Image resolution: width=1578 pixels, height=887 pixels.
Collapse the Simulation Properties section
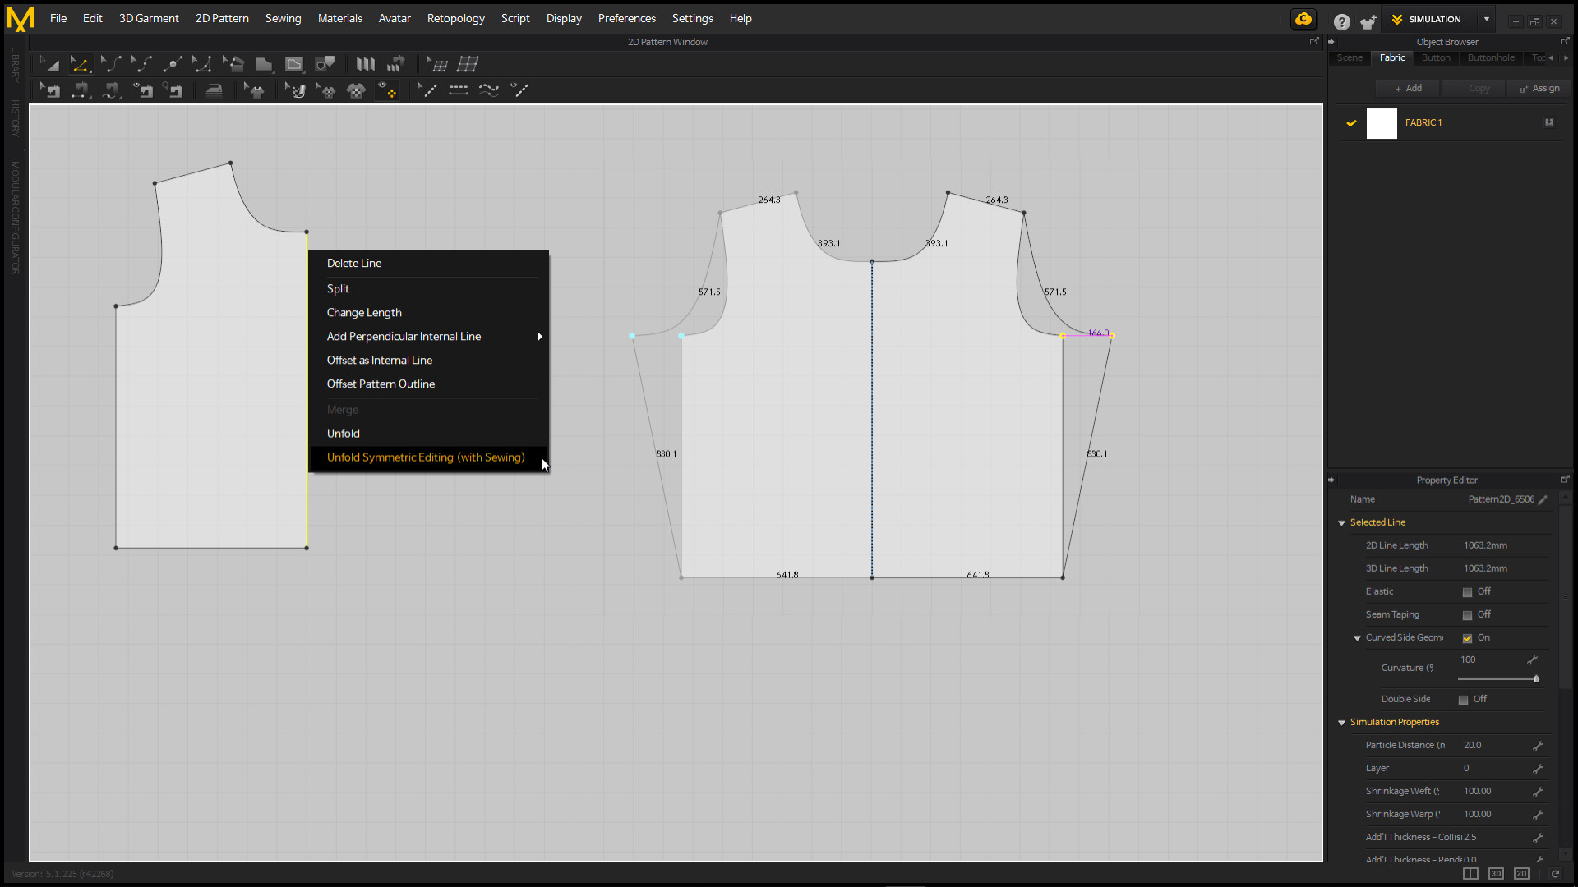(1342, 723)
